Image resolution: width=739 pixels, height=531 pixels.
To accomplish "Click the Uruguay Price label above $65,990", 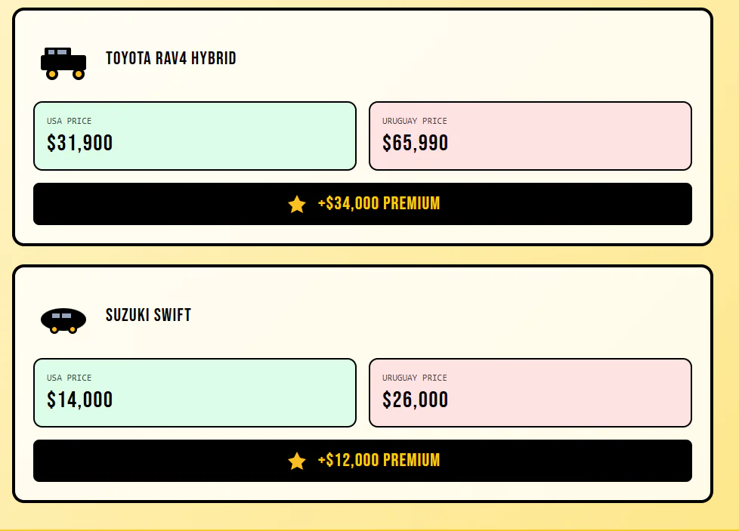I will click(x=415, y=121).
